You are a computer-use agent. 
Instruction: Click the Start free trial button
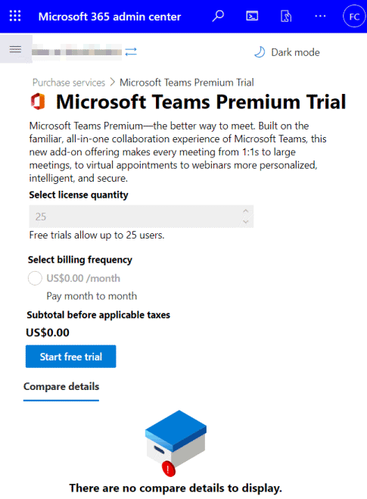(x=71, y=357)
